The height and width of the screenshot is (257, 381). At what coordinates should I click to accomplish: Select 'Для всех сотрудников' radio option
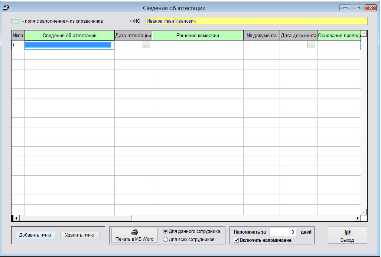coord(166,240)
